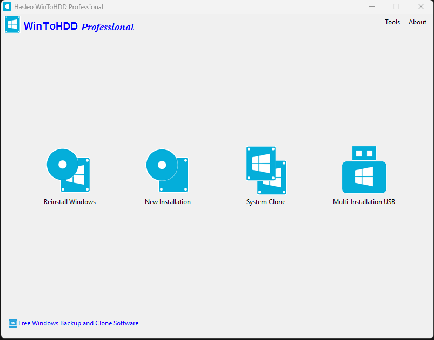Click the title bar app icon
The height and width of the screenshot is (340, 434).
7,6
